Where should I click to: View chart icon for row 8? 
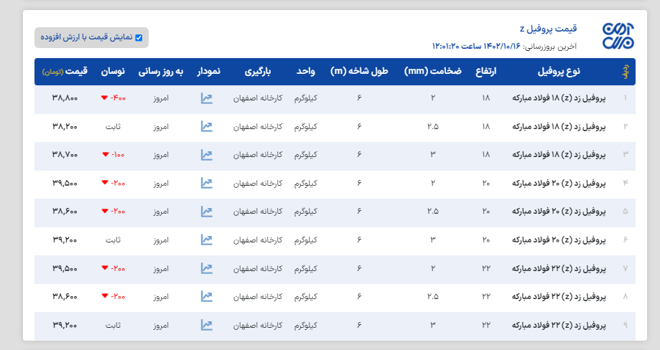pos(207,296)
